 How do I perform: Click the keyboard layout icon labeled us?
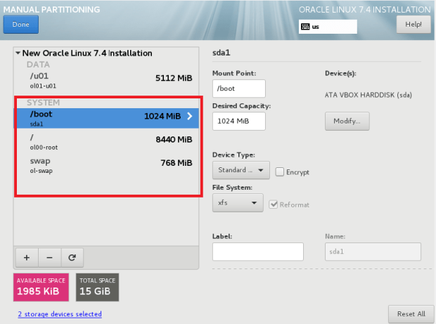point(306,27)
